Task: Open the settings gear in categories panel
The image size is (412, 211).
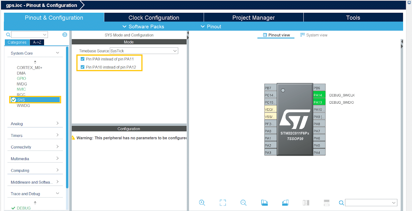Action: (65, 35)
